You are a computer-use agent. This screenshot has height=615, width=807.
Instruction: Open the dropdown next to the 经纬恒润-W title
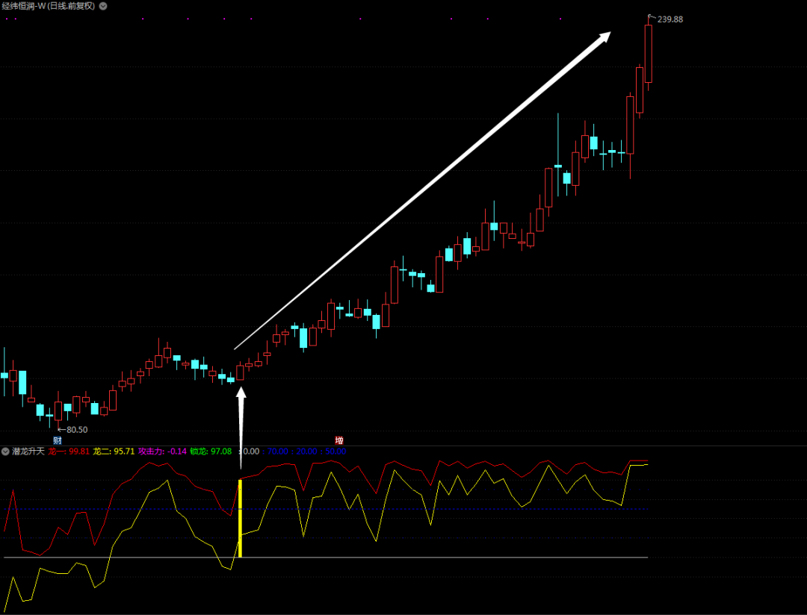click(103, 6)
